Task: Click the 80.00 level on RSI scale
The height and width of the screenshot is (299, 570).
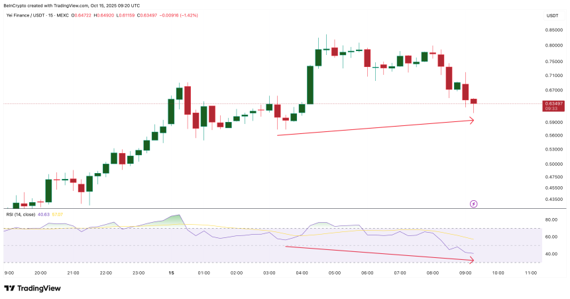Action: (551, 219)
